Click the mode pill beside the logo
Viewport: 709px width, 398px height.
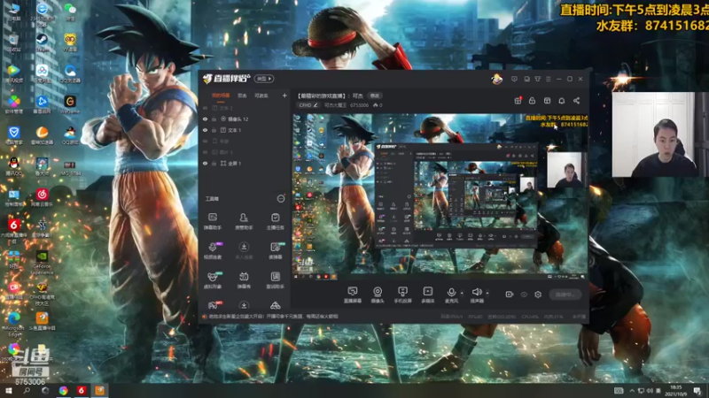coord(264,79)
